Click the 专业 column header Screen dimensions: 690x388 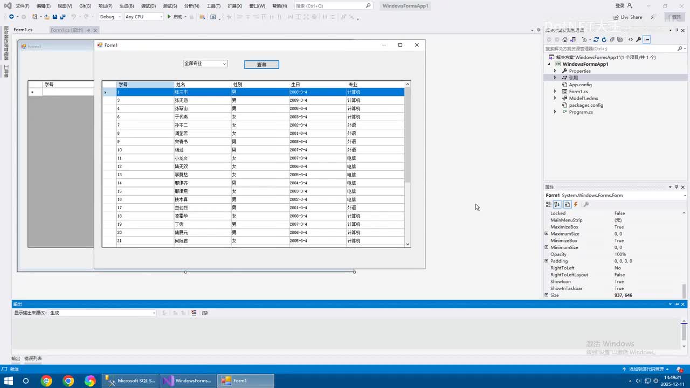375,85
